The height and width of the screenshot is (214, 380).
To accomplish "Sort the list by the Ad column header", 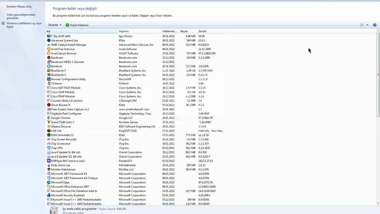I will (81, 32).
